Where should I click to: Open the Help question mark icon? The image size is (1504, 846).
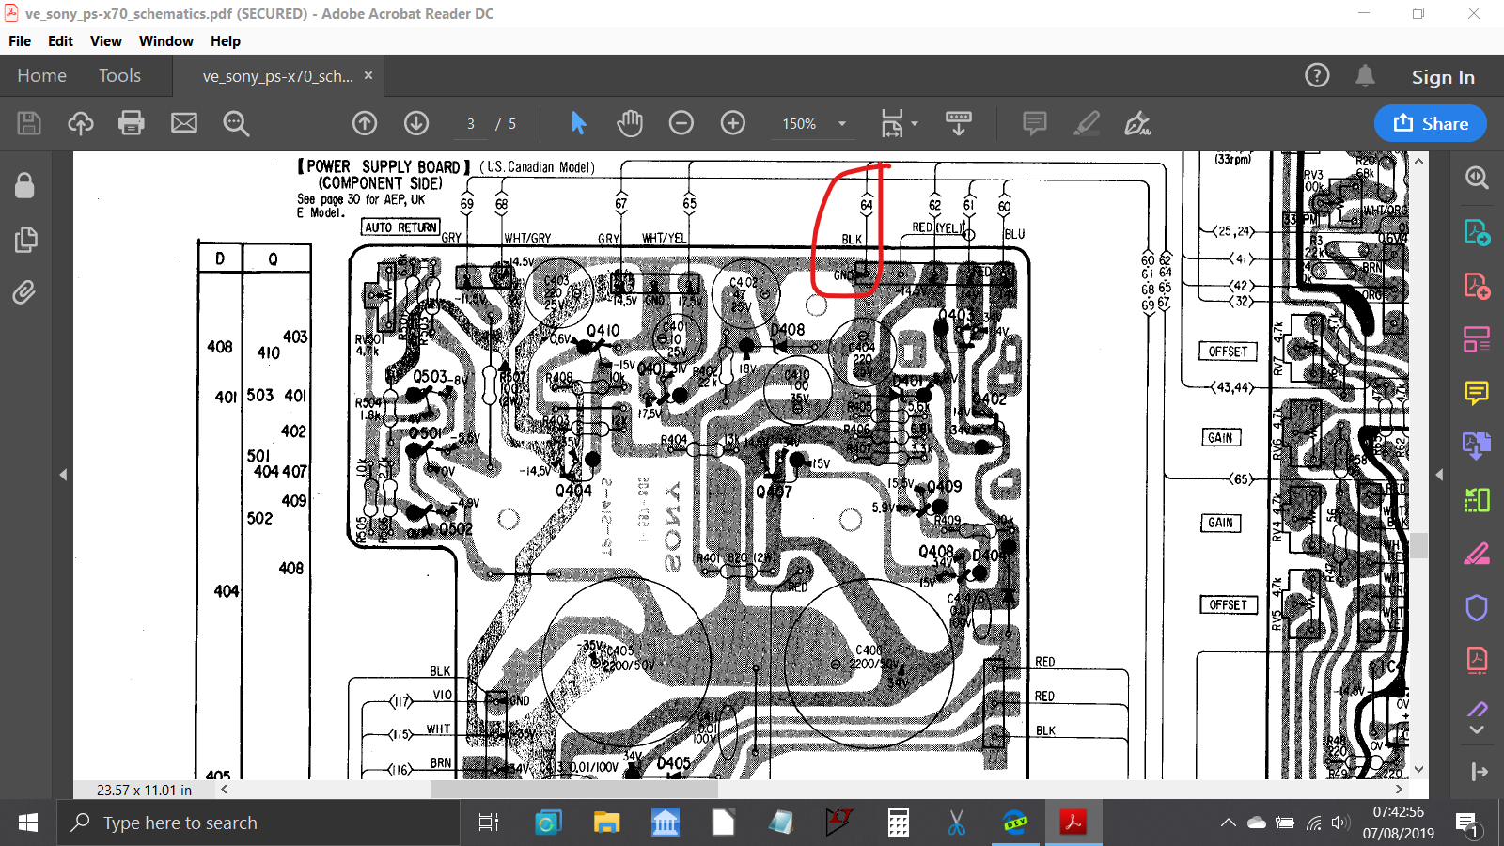point(1317,75)
